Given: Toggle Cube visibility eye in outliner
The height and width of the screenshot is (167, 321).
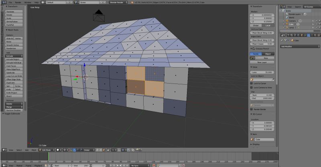Looking at the screenshot, I should tap(313, 24).
